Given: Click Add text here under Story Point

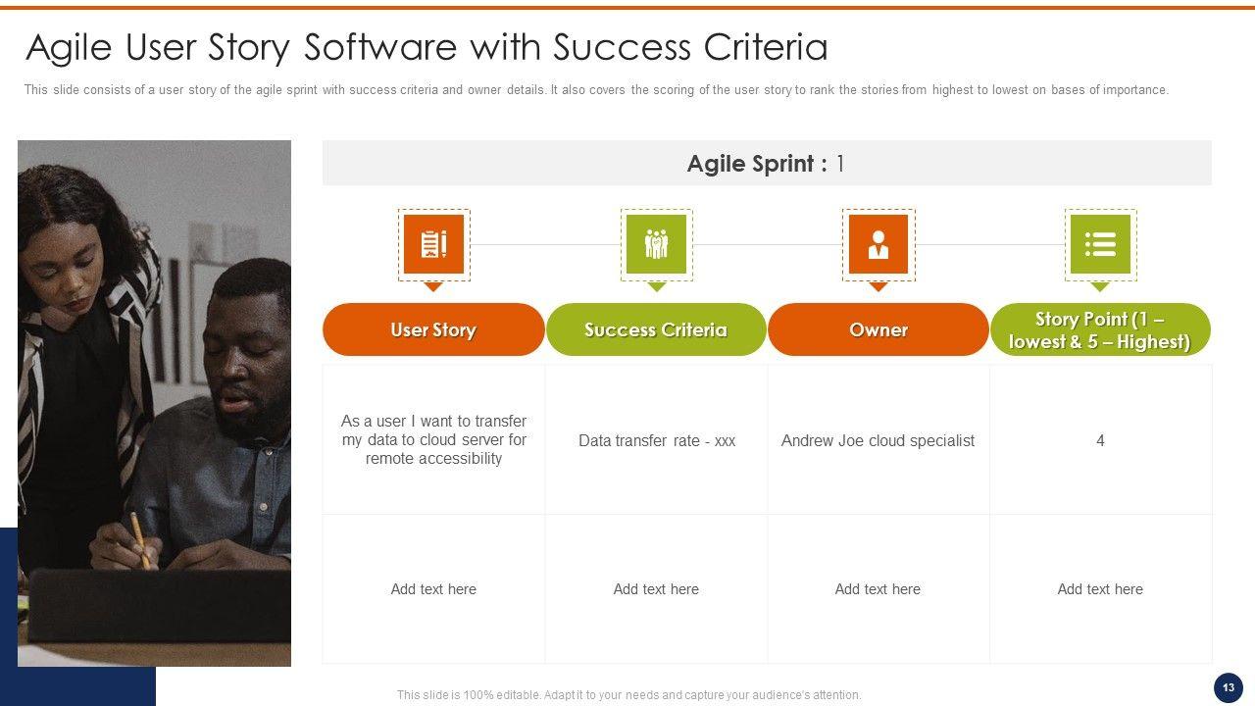Looking at the screenshot, I should 1100,589.
